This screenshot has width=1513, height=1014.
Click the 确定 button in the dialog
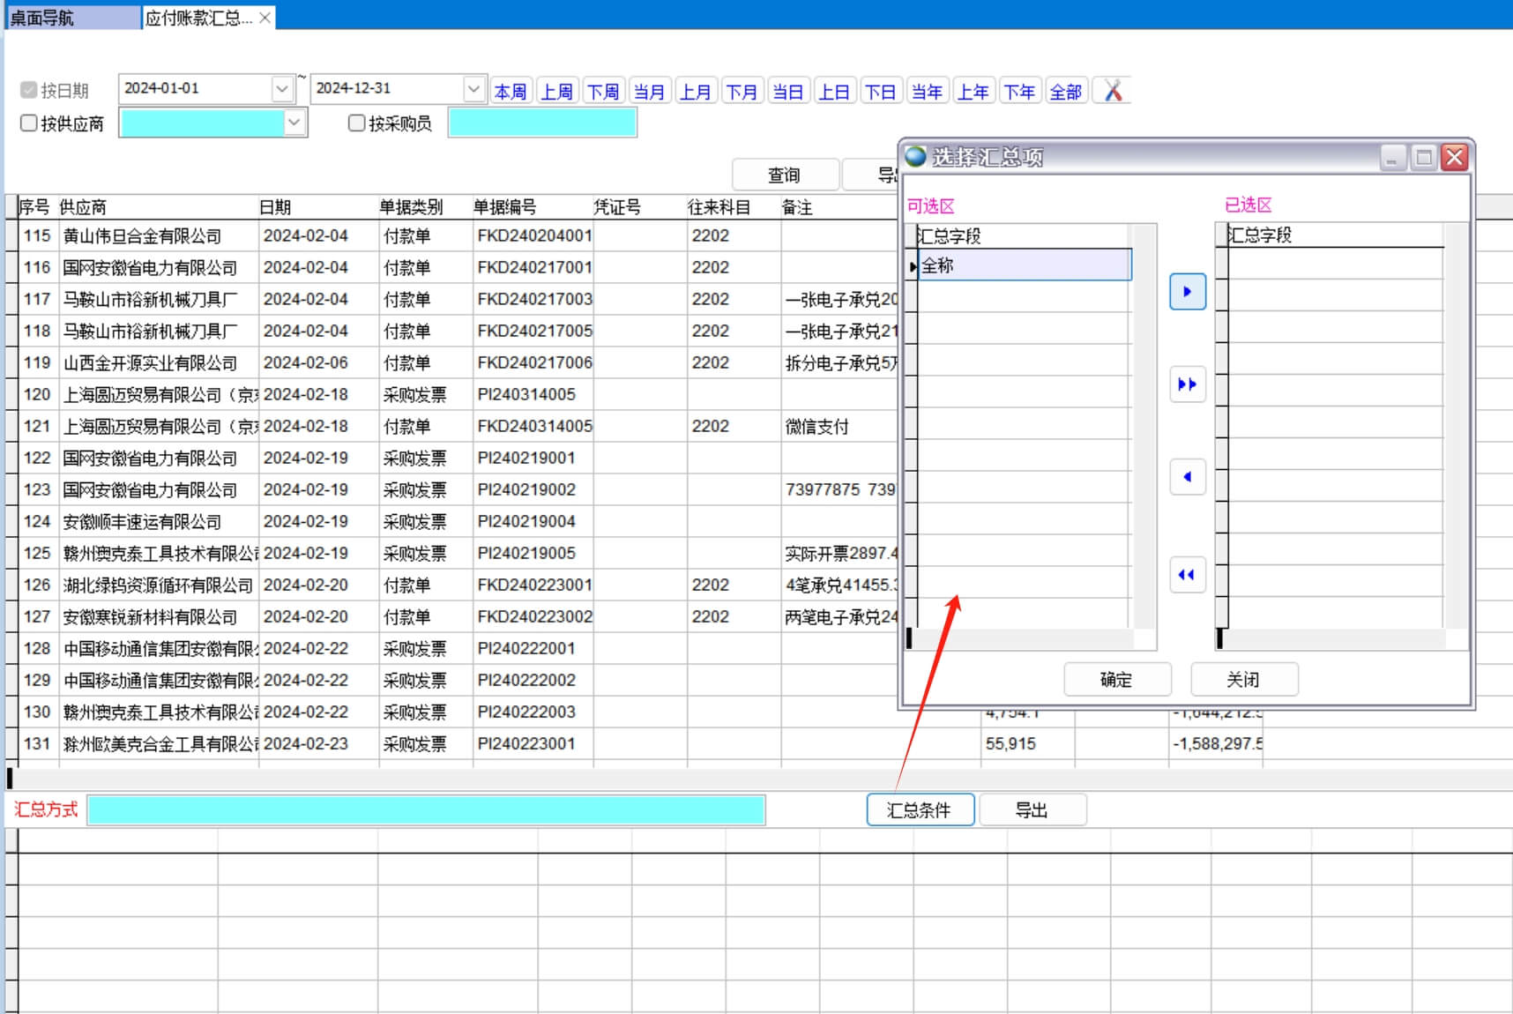pyautogui.click(x=1116, y=680)
